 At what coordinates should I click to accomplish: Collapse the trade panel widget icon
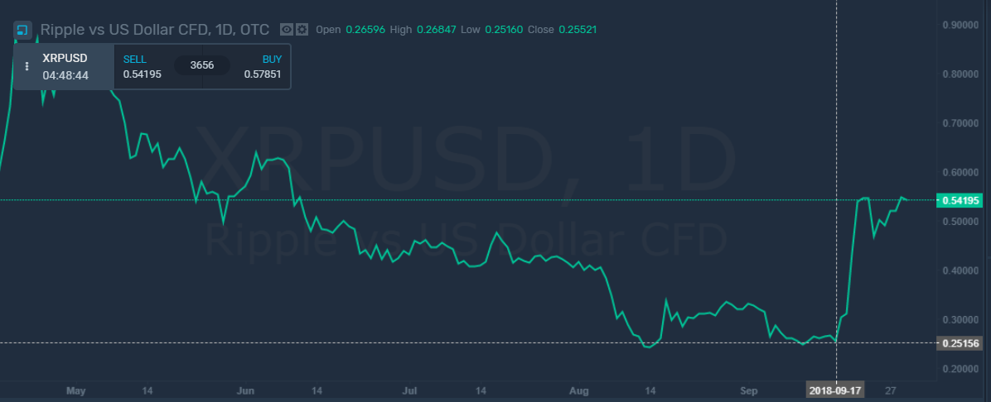[x=22, y=30]
